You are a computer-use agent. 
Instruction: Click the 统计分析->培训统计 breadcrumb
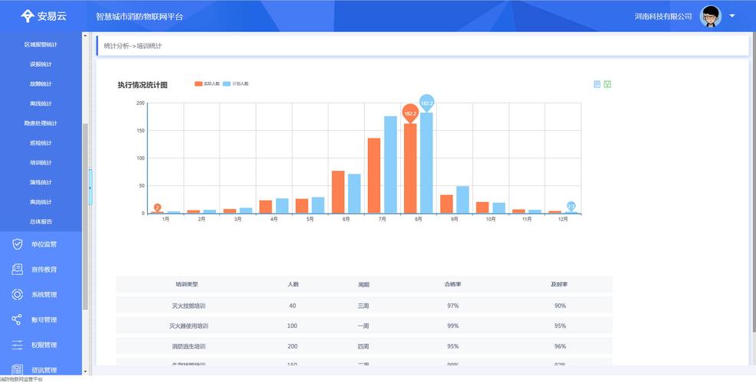point(133,46)
